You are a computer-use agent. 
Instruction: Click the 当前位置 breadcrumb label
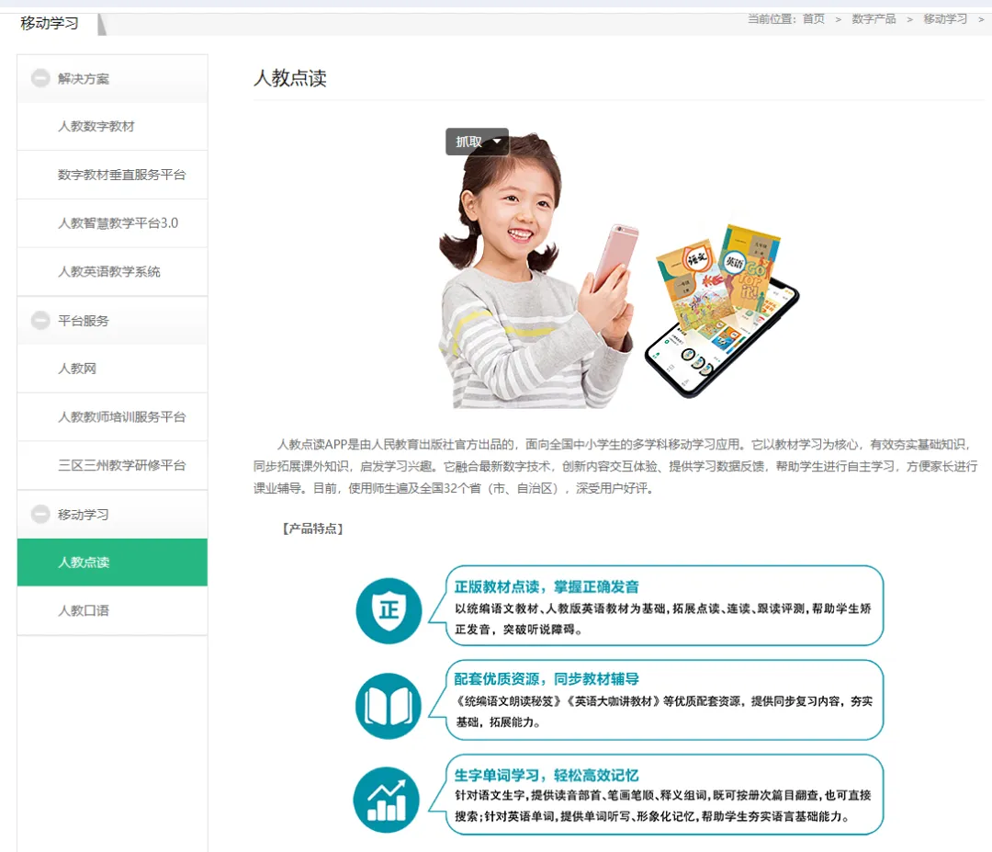[772, 19]
